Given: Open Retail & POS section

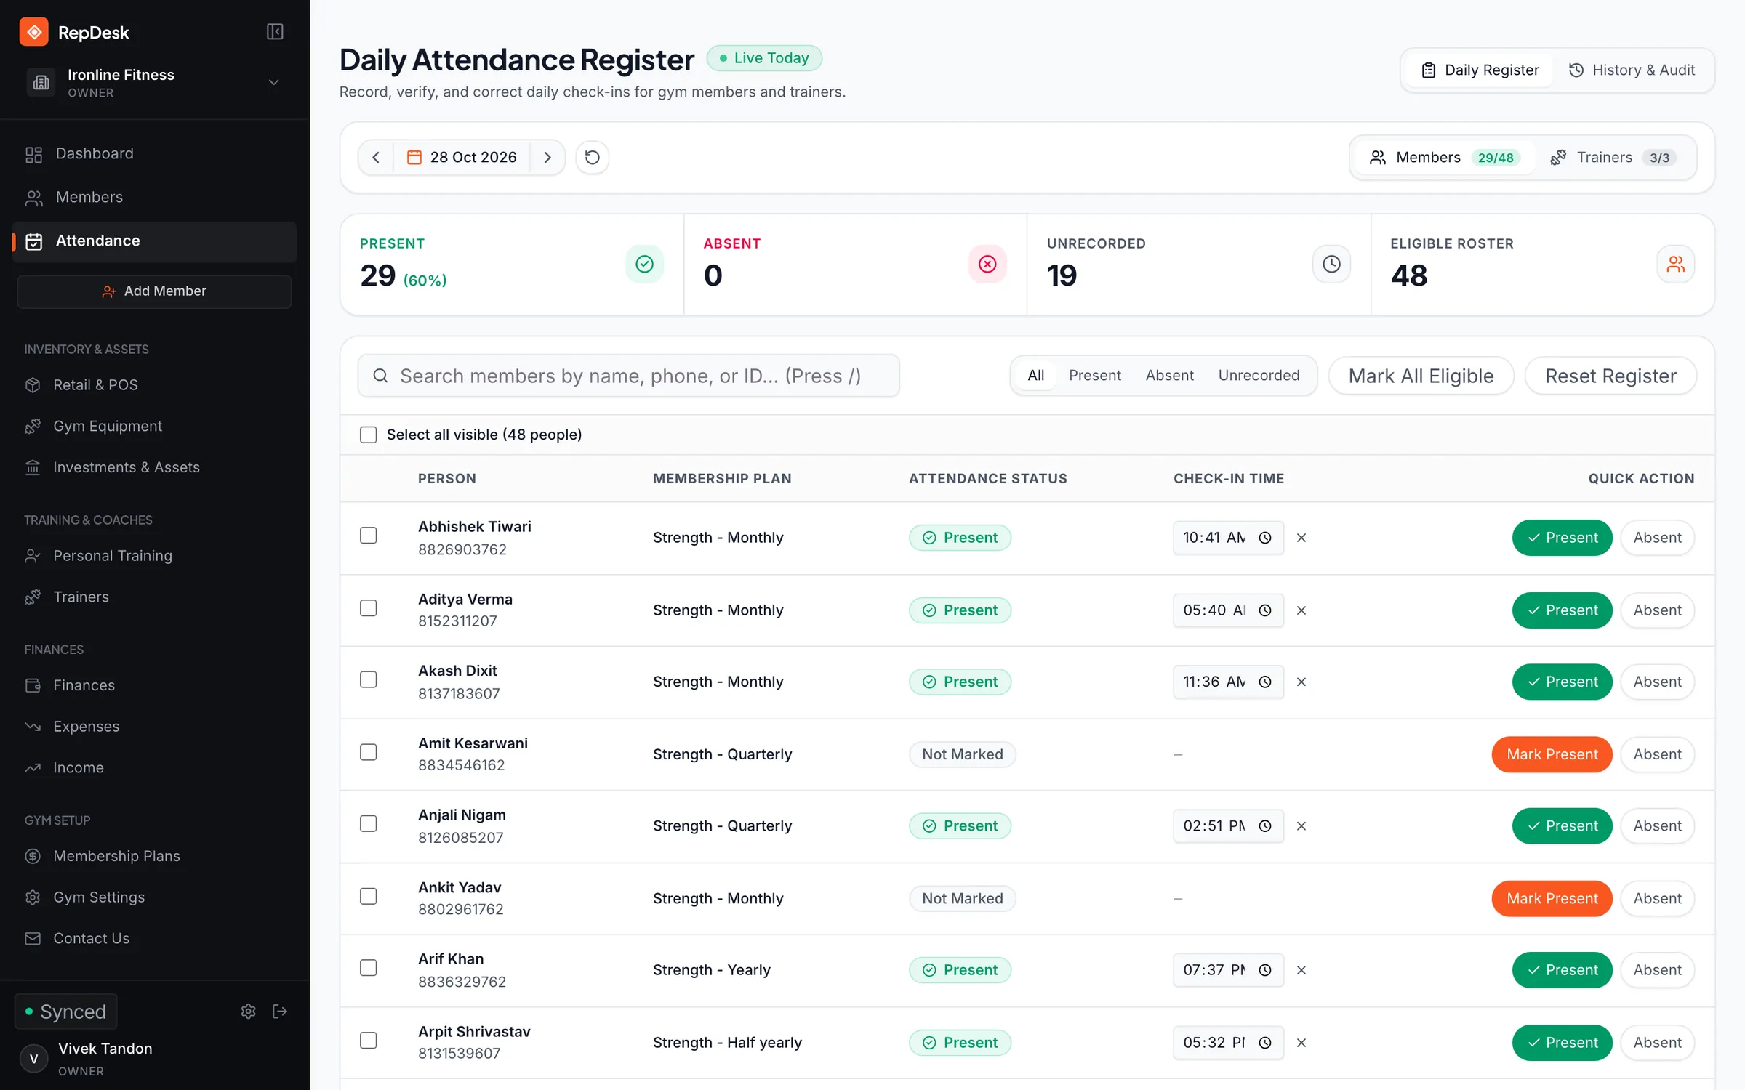Looking at the screenshot, I should [154, 384].
